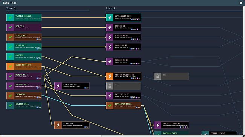
Task: Click the Cargo Bay MK I lightning icon
Action: point(58,86)
